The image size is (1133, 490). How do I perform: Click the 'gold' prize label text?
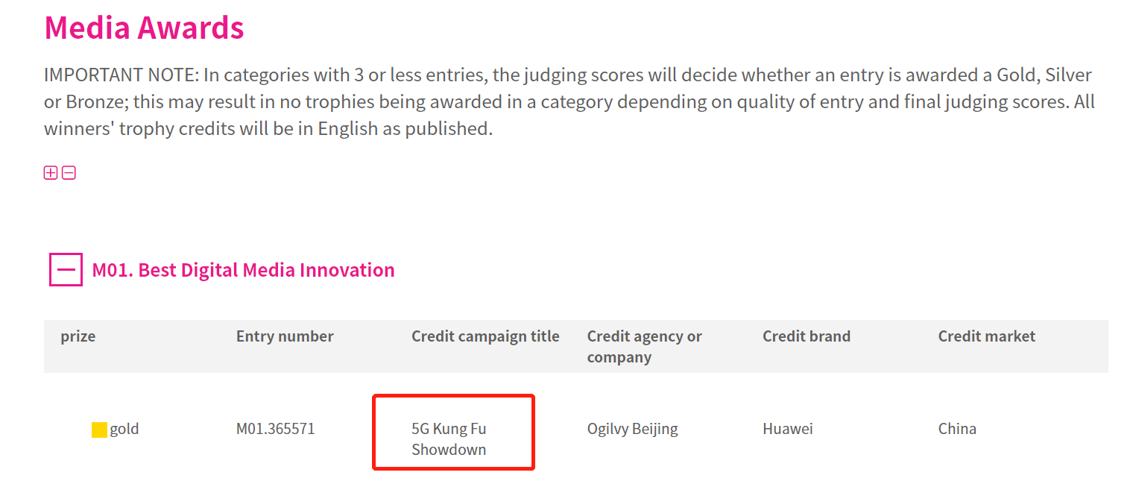point(124,429)
